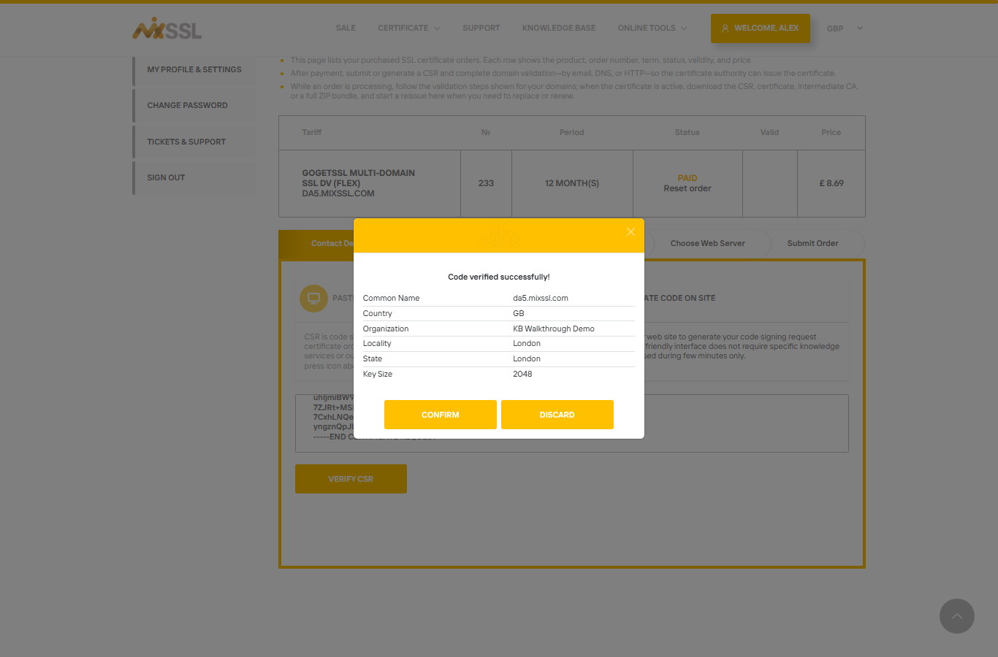
Task: Click the 2048 key size value
Action: [x=522, y=374]
